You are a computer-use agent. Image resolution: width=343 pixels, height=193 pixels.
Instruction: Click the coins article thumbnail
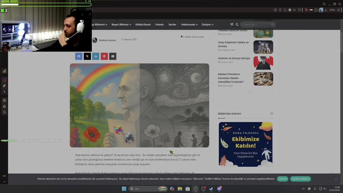pyautogui.click(x=263, y=79)
